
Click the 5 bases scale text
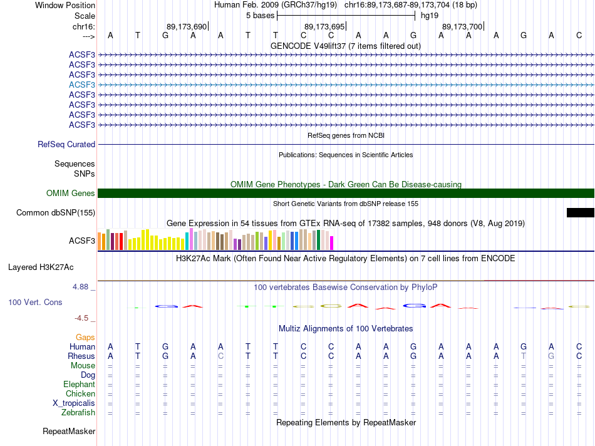click(x=261, y=16)
